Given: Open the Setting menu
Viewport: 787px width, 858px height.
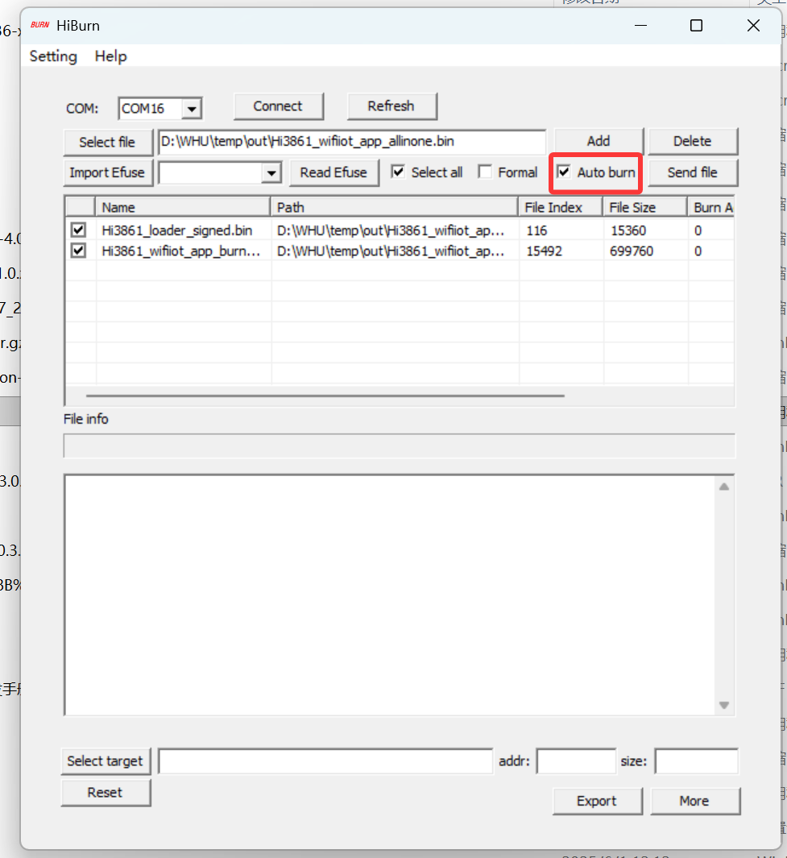Looking at the screenshot, I should [x=53, y=56].
